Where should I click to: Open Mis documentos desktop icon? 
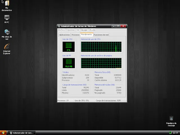(x=7, y=6)
